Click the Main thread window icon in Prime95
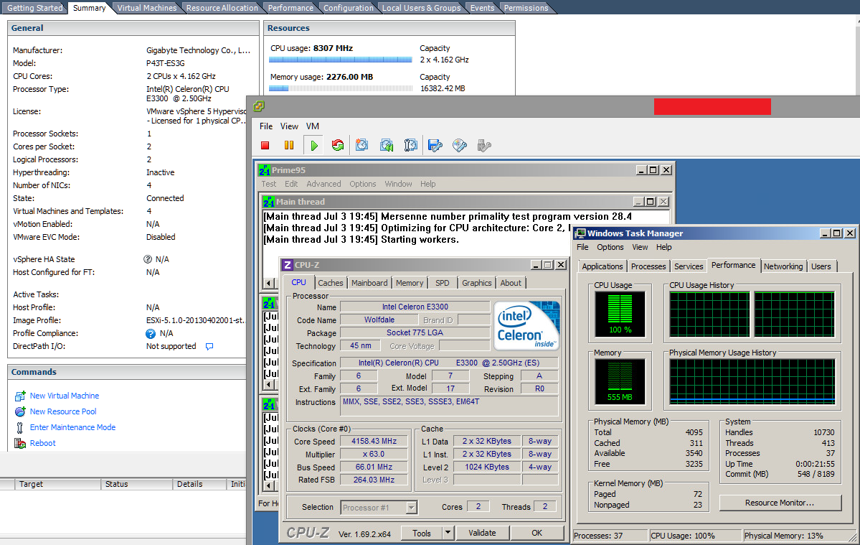860x545 pixels. 269,202
